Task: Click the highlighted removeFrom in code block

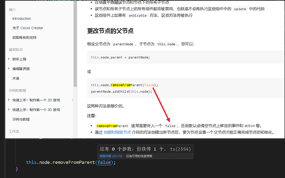Action: (x=121, y=85)
